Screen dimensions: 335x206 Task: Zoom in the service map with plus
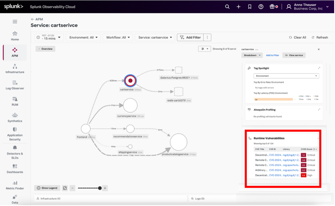click(105, 188)
